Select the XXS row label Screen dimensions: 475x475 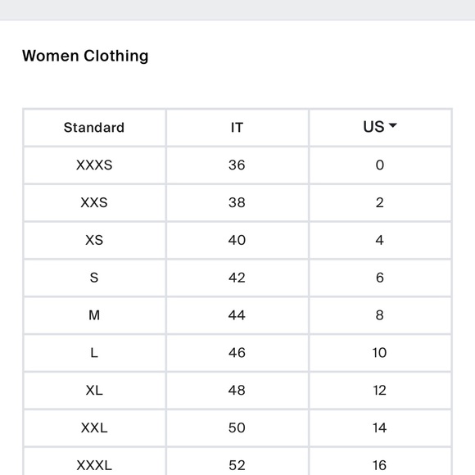pos(94,202)
